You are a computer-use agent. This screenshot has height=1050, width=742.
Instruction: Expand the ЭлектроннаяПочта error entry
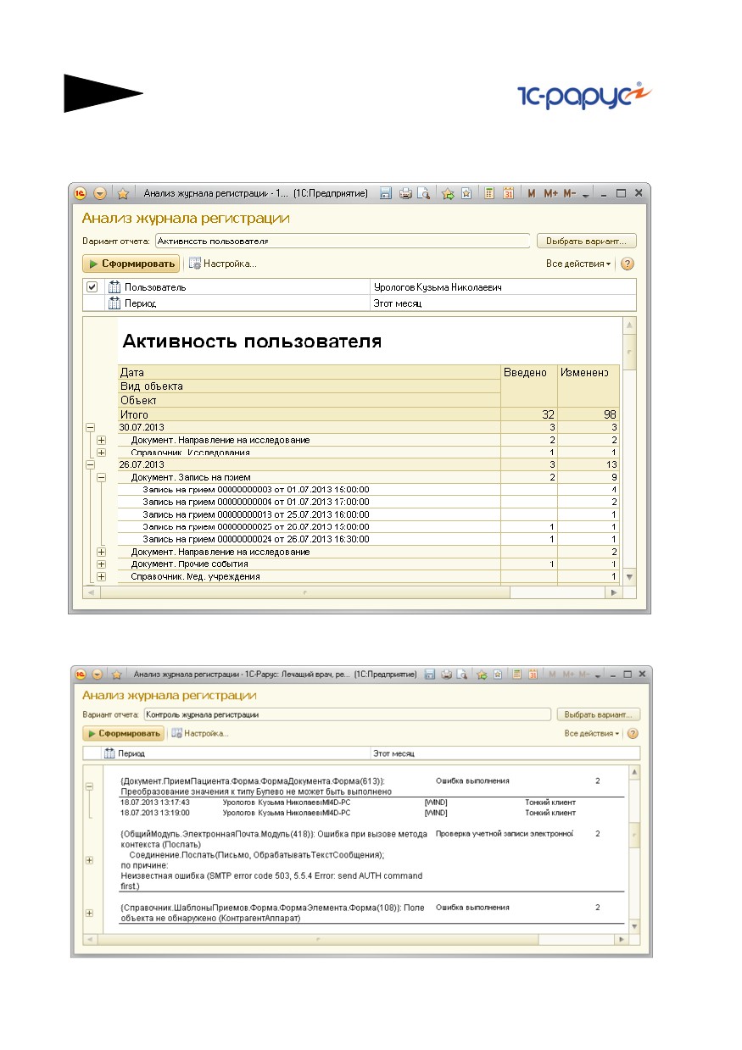coord(89,860)
